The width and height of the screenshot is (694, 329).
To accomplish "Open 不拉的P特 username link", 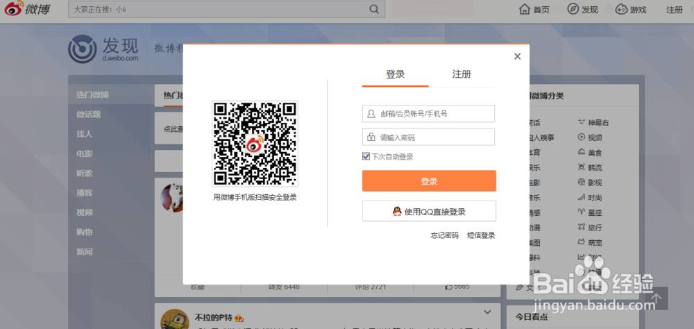I will [x=214, y=317].
